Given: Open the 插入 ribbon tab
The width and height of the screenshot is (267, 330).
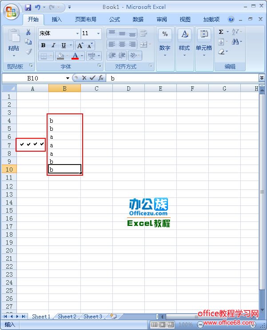Looking at the screenshot, I should tap(57, 20).
